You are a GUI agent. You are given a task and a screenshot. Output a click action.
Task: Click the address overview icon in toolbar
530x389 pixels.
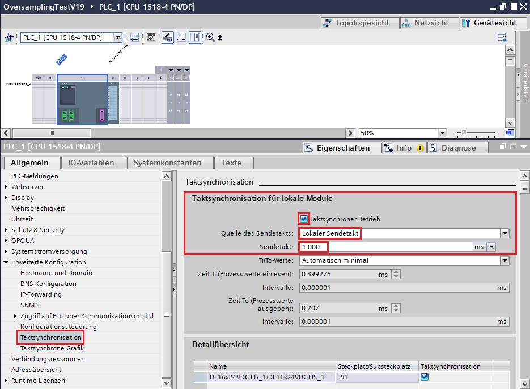pyautogui.click(x=135, y=37)
